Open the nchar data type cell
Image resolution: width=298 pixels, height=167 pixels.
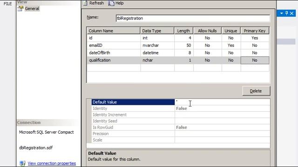pos(157,60)
